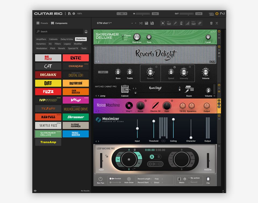Image resolution: width=258 pixels, height=203 pixels.
Task: Toggle Skreamer Deluxe power button
Action: (219, 31)
